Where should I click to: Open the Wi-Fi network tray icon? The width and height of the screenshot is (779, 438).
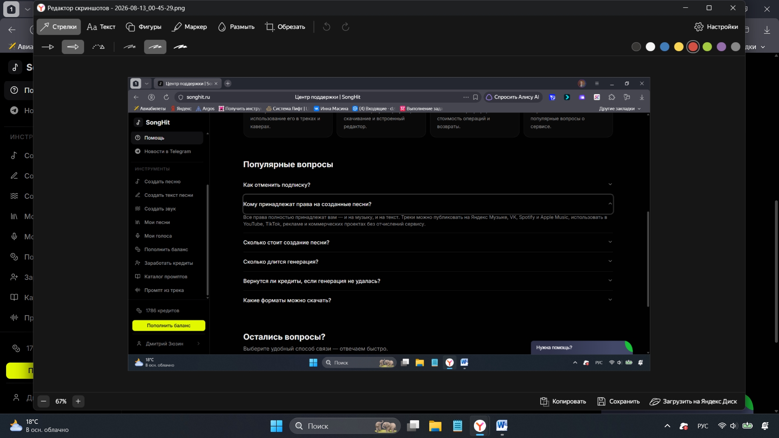click(x=722, y=426)
